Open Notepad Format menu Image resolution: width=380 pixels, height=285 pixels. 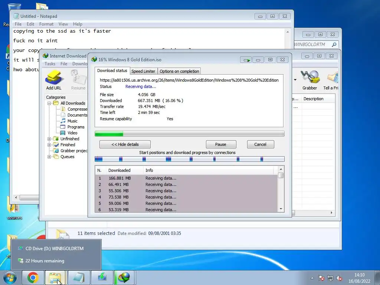coord(46,24)
